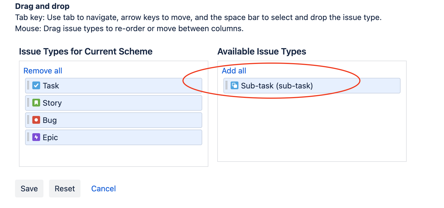The image size is (444, 208).
Task: Click the Remove all link
Action: coord(43,71)
